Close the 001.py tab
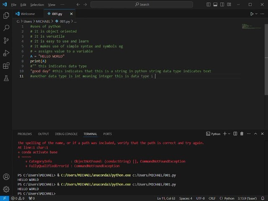 [71, 14]
